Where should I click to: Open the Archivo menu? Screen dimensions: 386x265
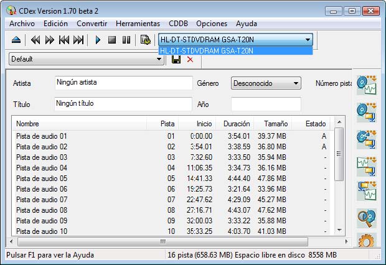[22, 24]
